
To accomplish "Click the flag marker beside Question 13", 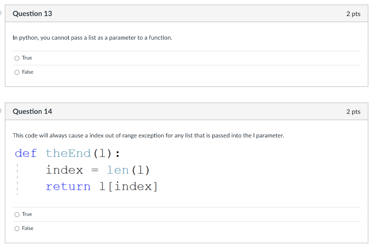I will 1,13.
